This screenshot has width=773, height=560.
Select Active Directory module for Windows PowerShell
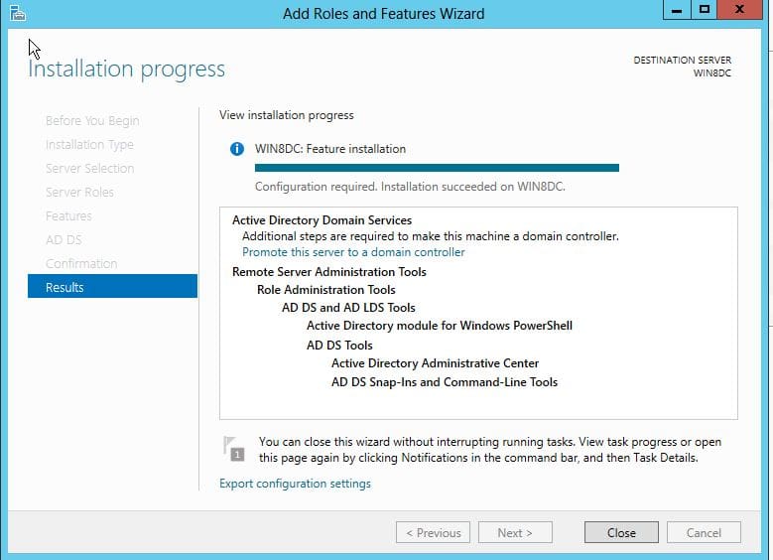440,326
